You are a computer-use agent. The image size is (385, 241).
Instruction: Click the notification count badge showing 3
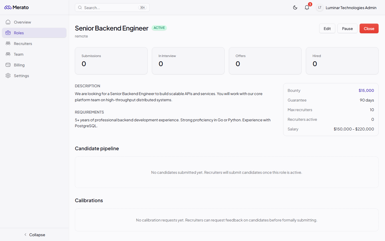[310, 4]
